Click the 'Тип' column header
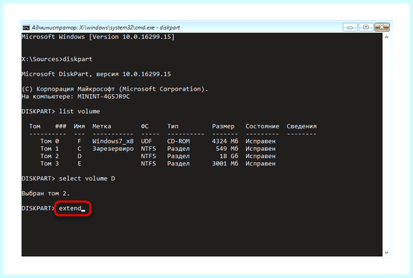413x278 pixels. [x=173, y=126]
